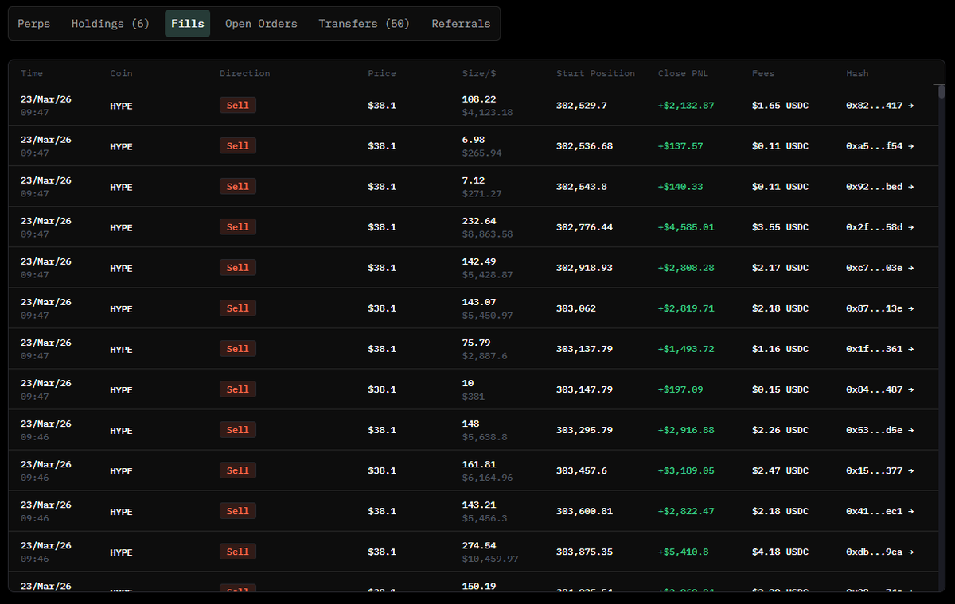
Task: Open transaction hash 0x41...ec1
Action: click(879, 511)
